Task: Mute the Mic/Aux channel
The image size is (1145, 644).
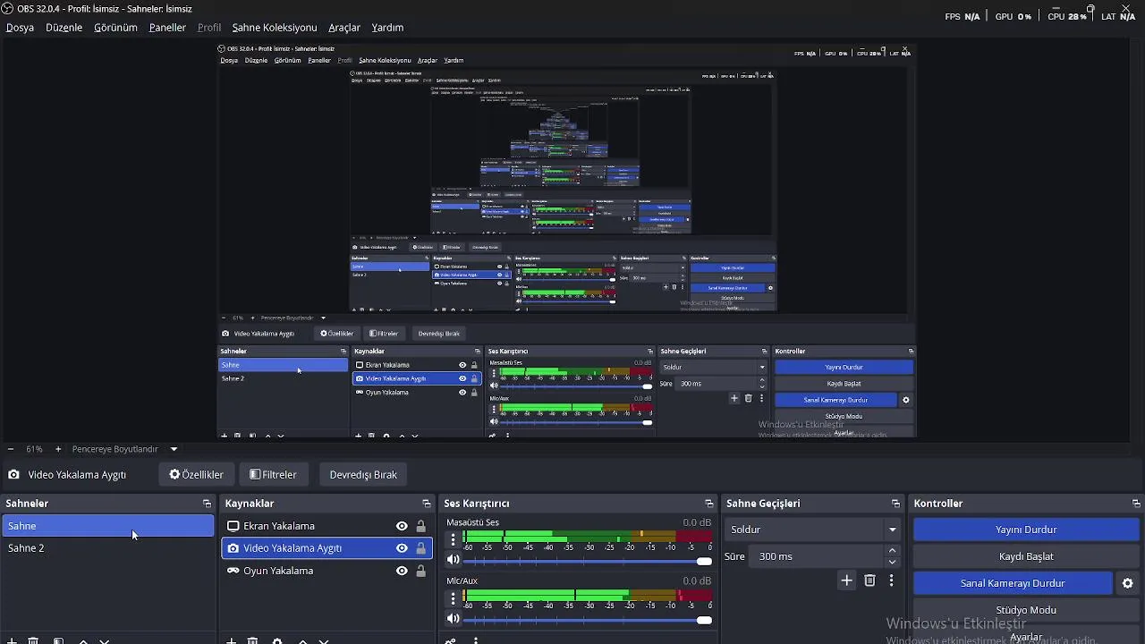Action: (x=454, y=619)
